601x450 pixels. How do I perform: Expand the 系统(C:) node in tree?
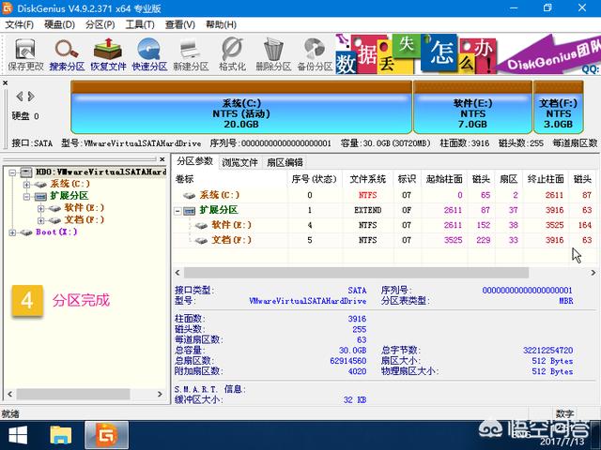(x=26, y=185)
